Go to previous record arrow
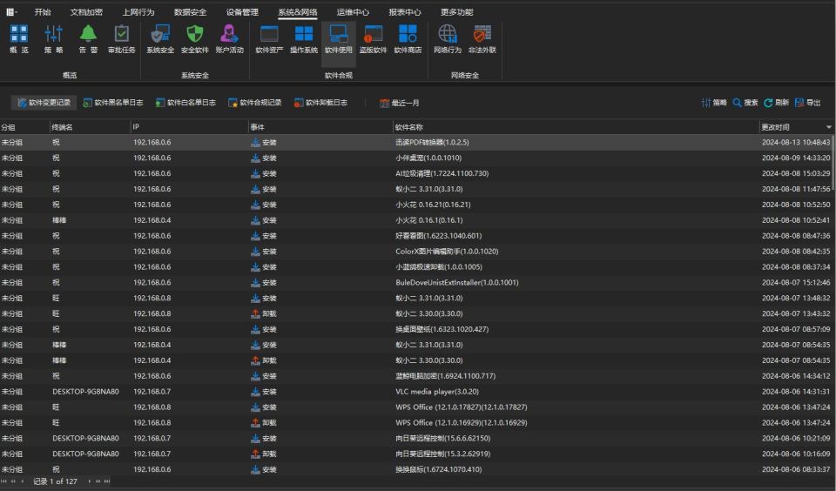Screen dimensions: 836x491 [23, 481]
